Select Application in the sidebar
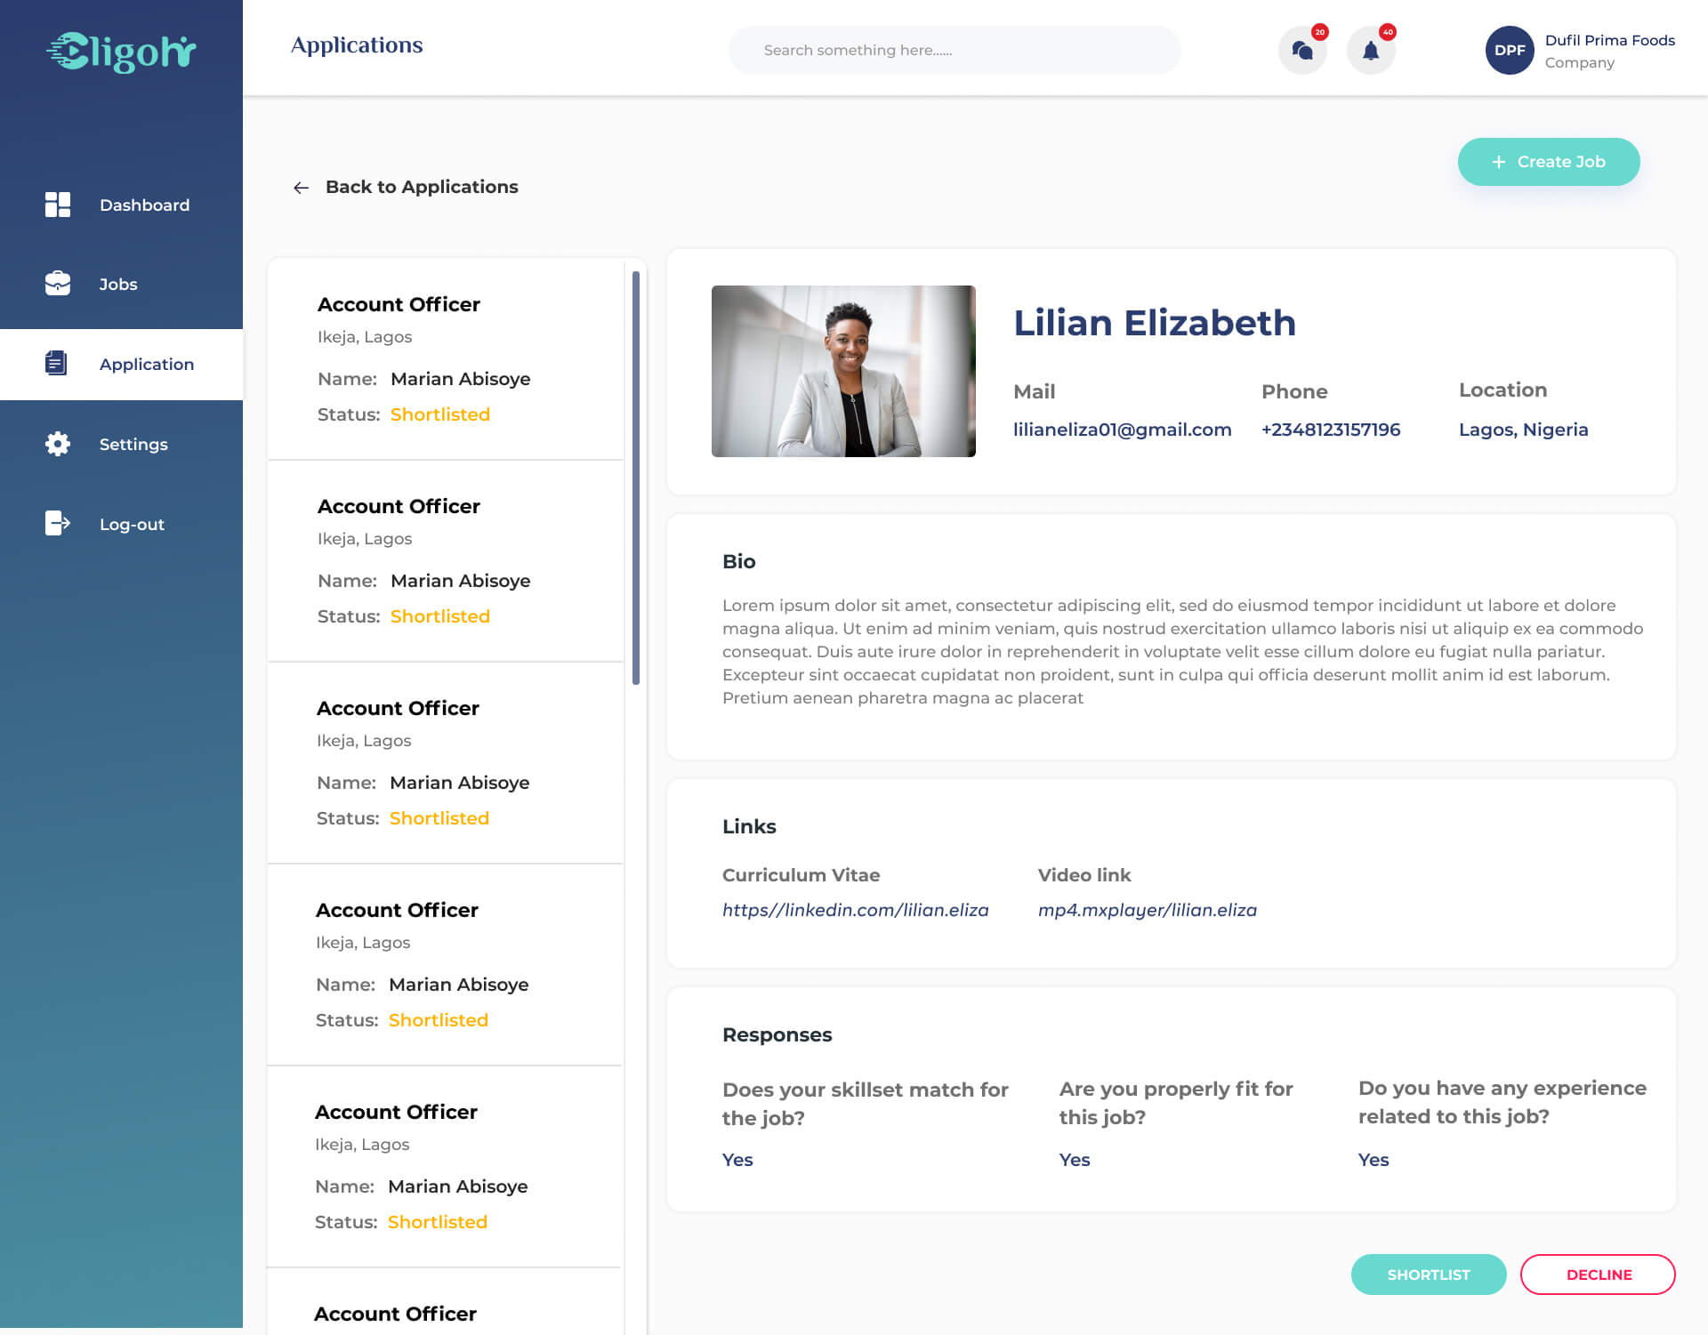 pos(121,364)
